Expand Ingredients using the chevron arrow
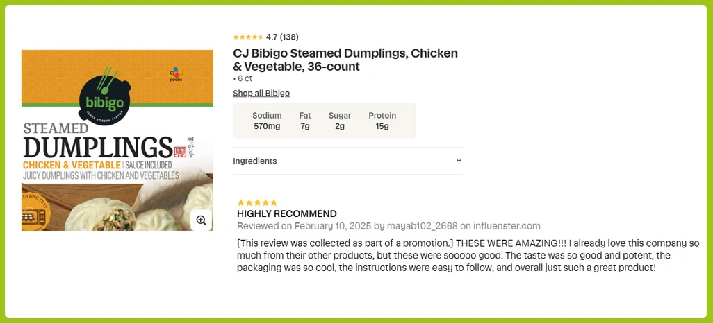Image resolution: width=713 pixels, height=323 pixels. point(459,161)
